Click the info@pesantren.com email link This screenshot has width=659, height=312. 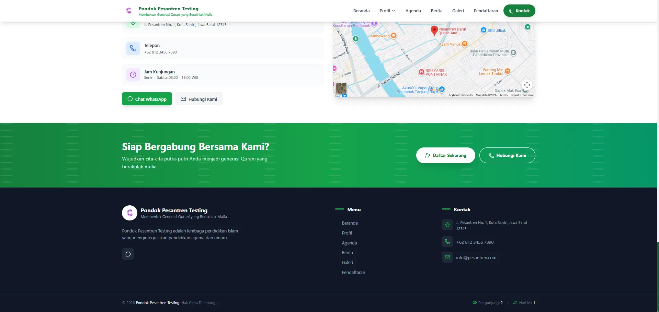click(x=476, y=258)
